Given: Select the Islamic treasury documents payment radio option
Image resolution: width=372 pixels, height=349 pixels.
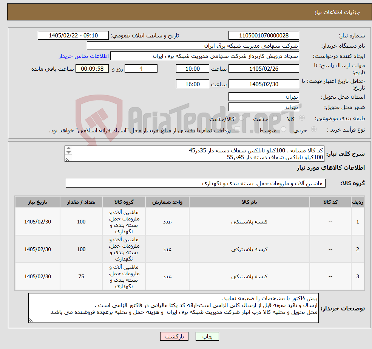Looking at the screenshot, I should click(x=237, y=129).
